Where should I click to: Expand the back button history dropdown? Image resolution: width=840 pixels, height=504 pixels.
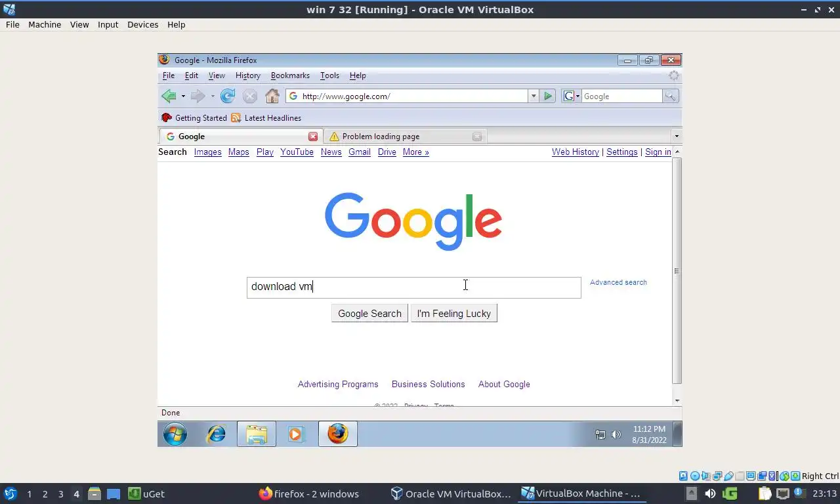(x=183, y=96)
